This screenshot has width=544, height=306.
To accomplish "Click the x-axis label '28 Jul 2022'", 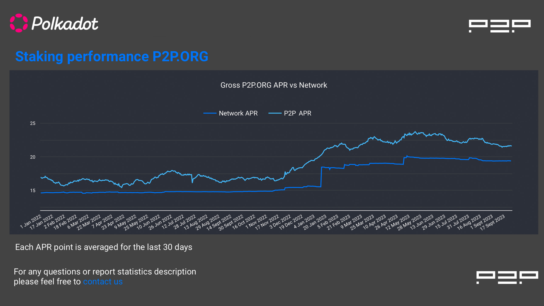I will tap(185, 222).
